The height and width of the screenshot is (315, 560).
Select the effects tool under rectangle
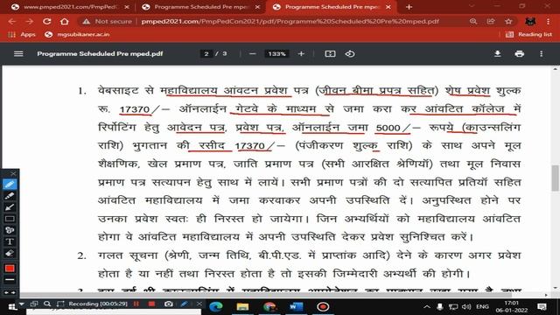(x=10, y=230)
